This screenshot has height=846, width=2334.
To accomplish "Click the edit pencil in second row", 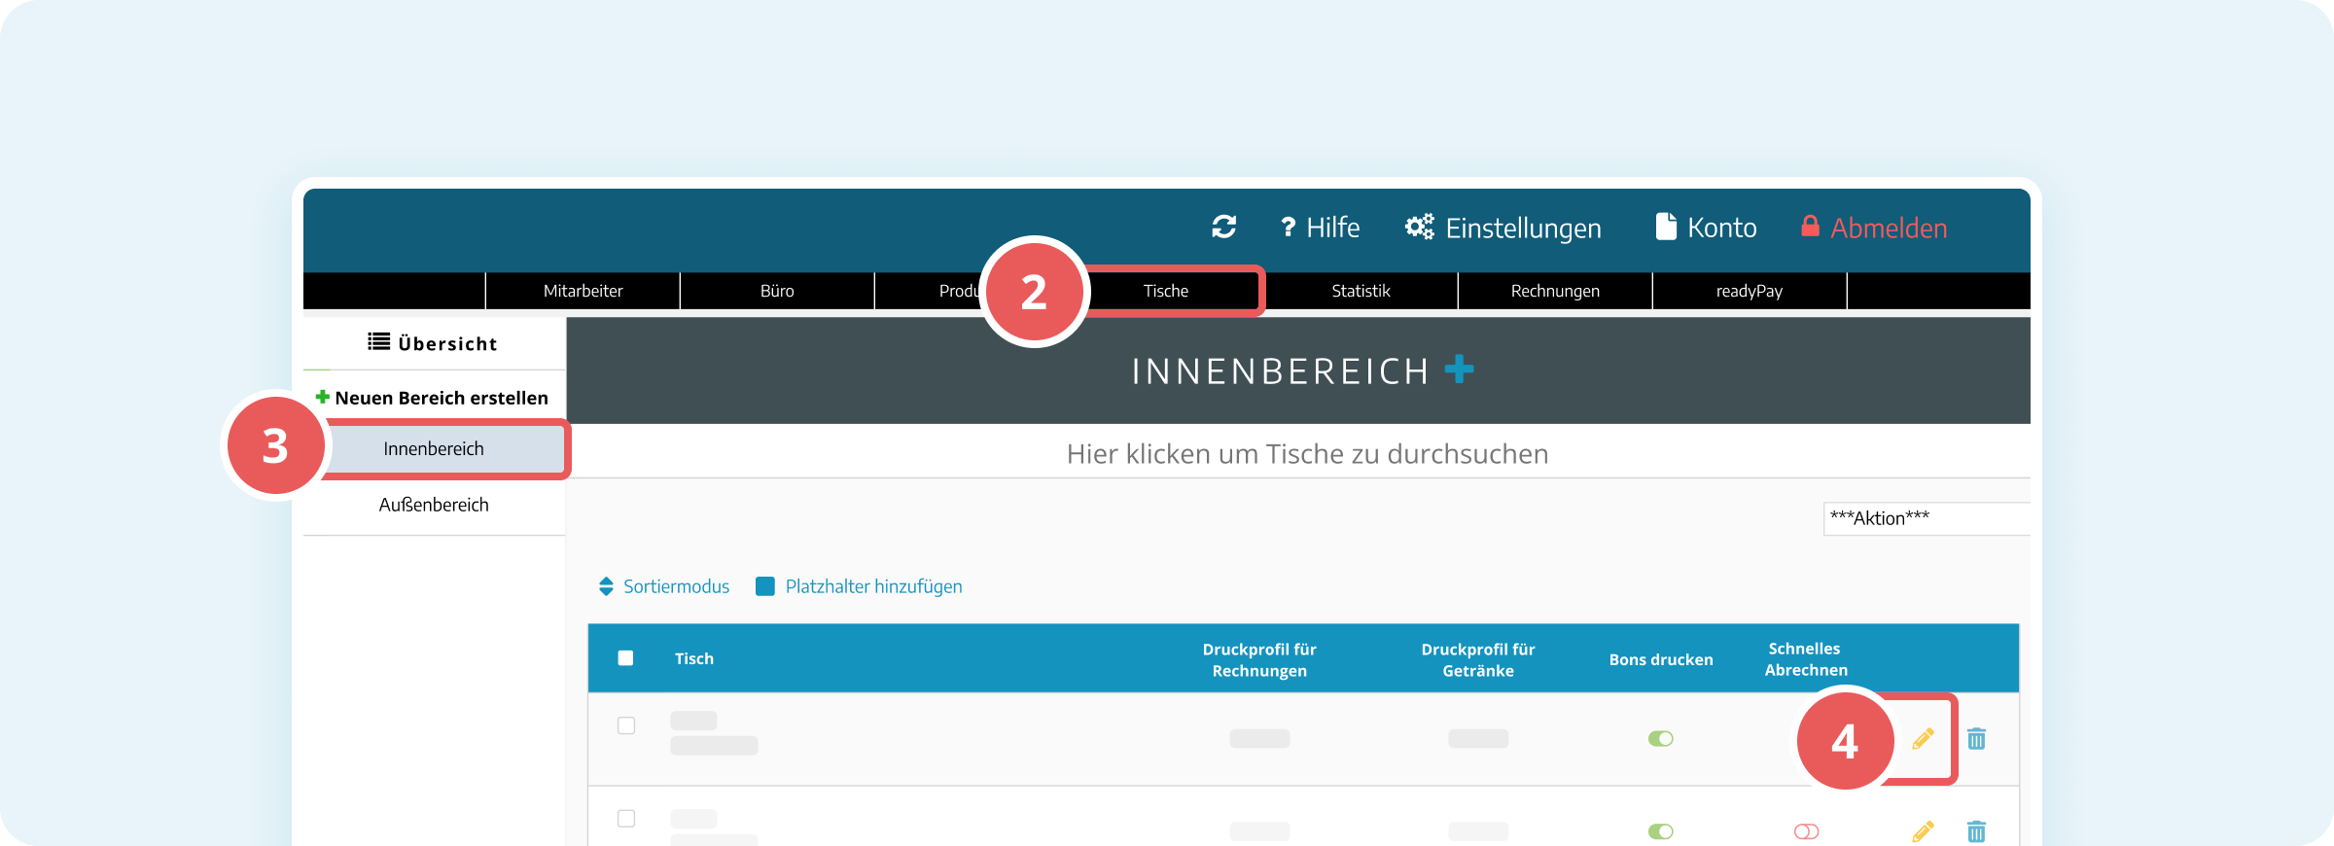I will coord(1923,831).
